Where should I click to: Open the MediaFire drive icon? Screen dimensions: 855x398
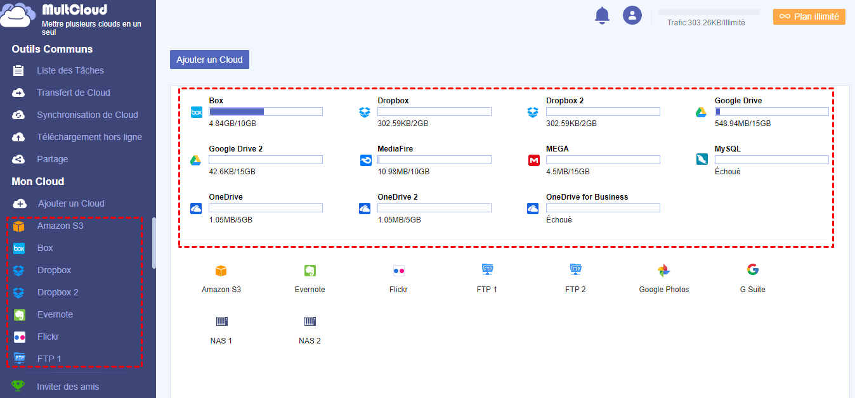(365, 160)
